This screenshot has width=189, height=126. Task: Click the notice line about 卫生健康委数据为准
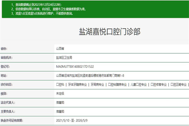[x=49, y=9]
